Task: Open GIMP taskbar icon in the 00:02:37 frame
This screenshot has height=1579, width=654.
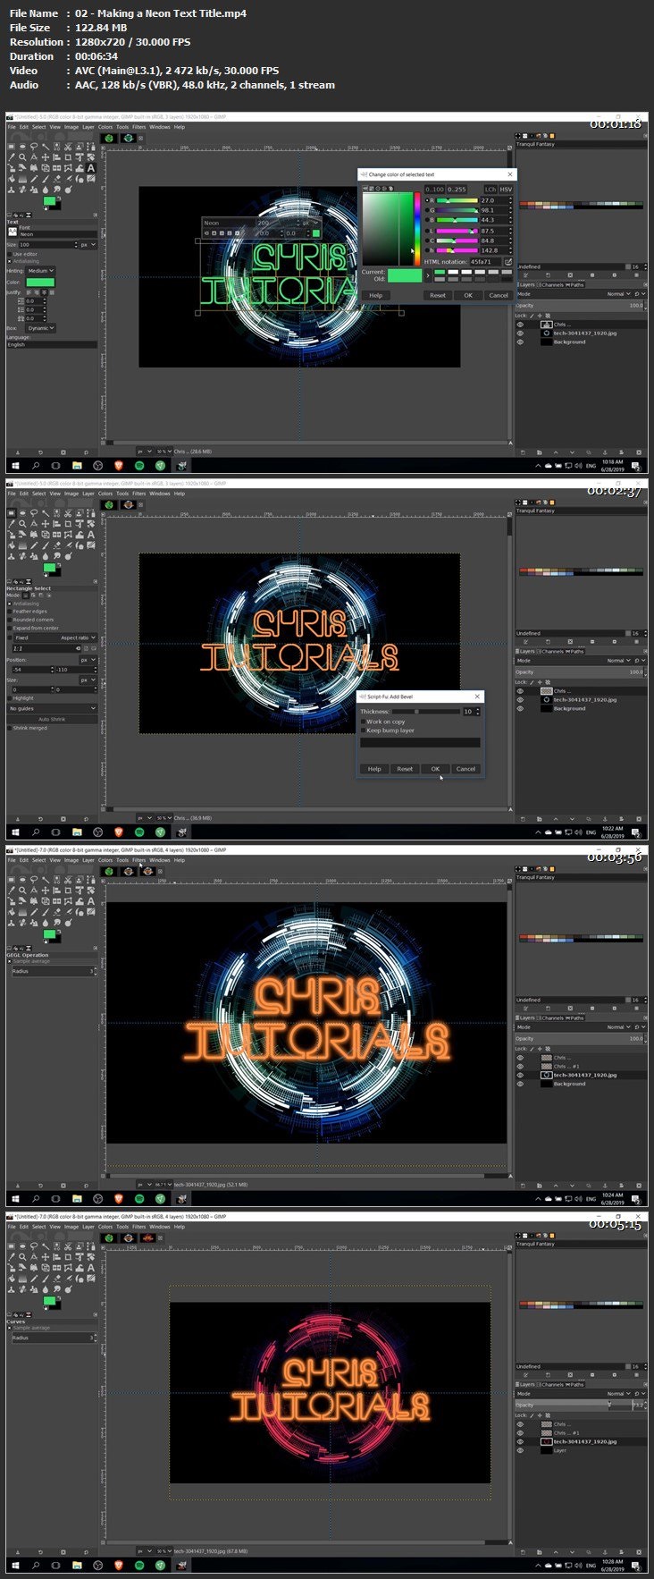Action: point(182,832)
